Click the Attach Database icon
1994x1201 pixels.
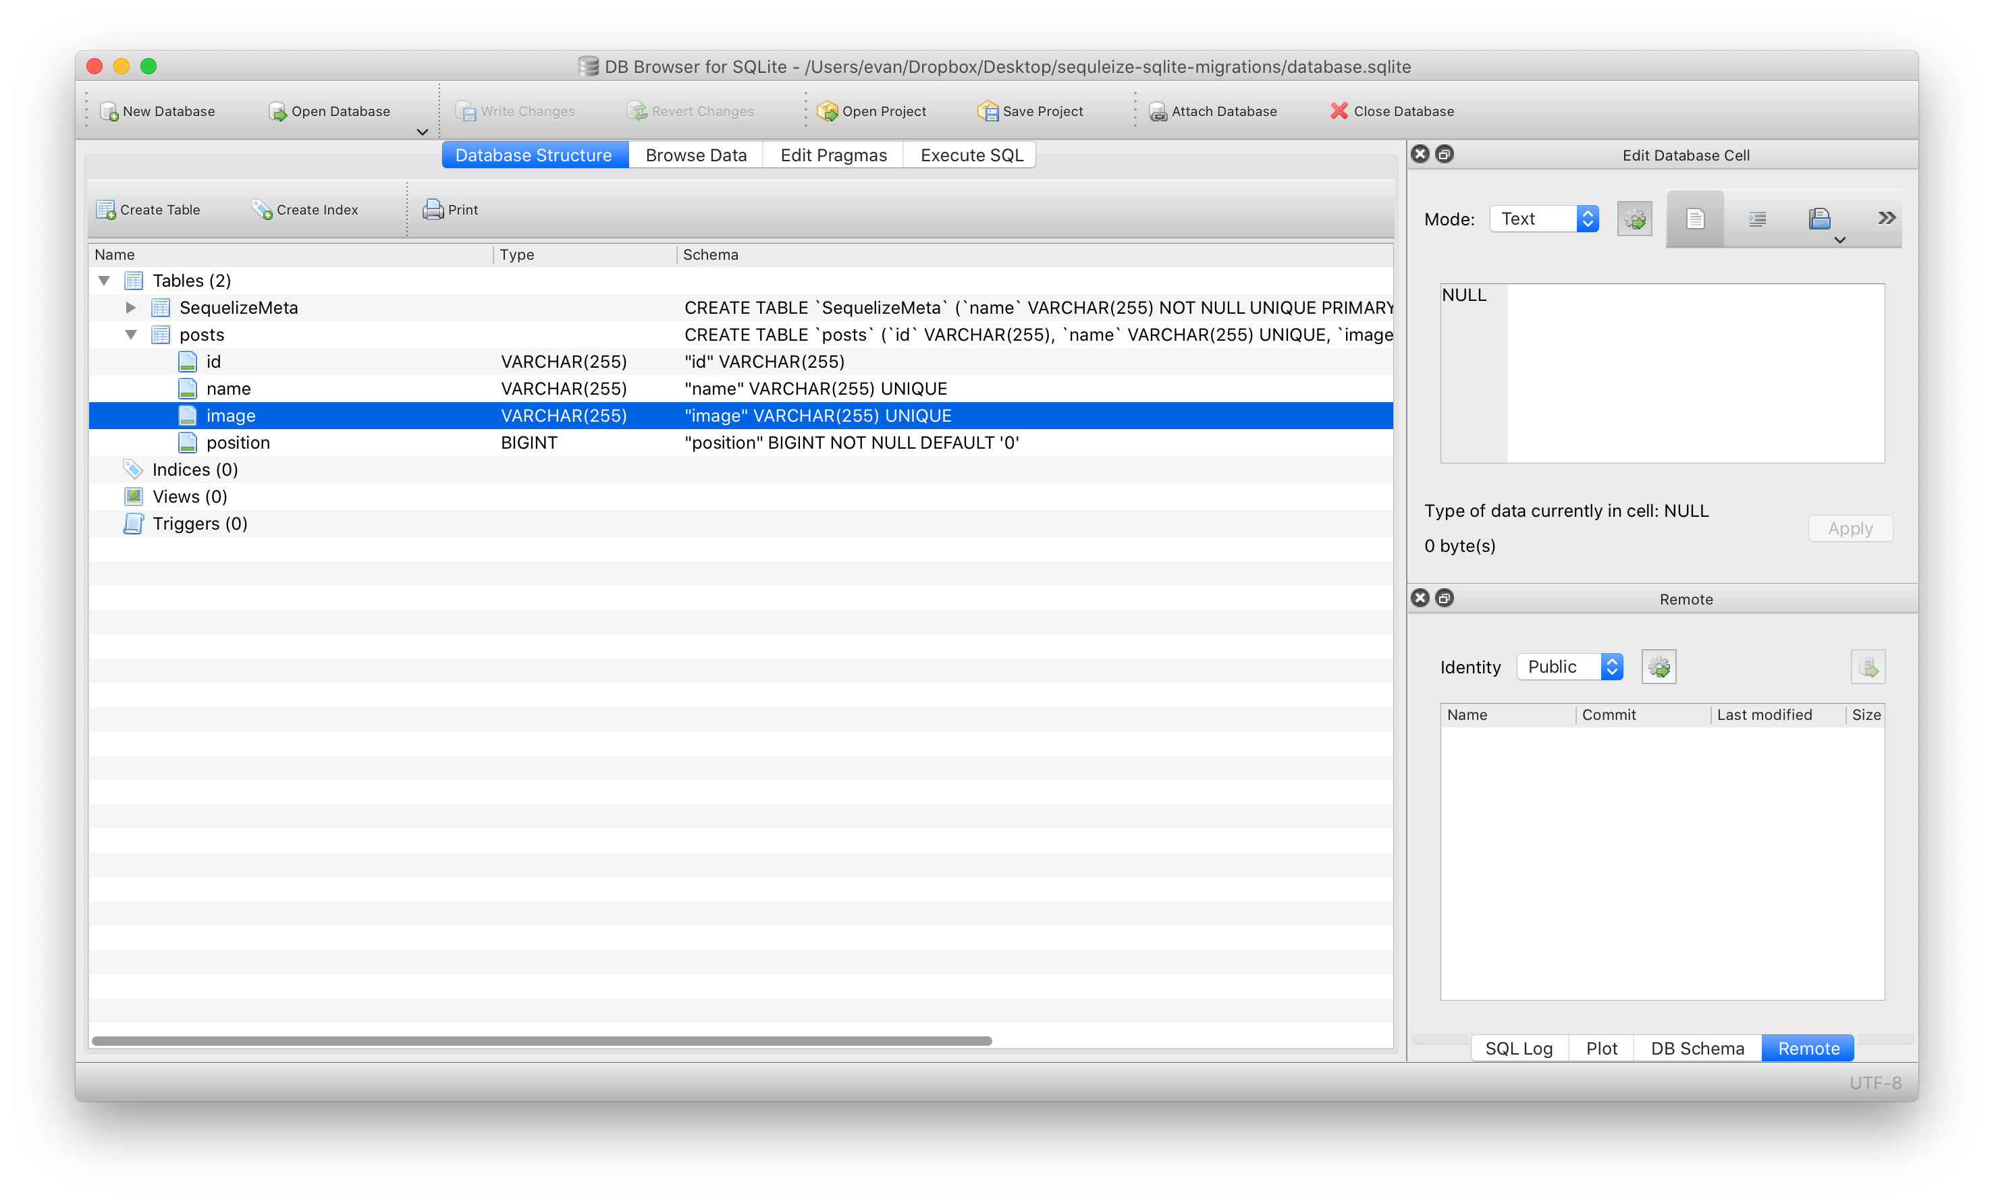click(x=1158, y=111)
